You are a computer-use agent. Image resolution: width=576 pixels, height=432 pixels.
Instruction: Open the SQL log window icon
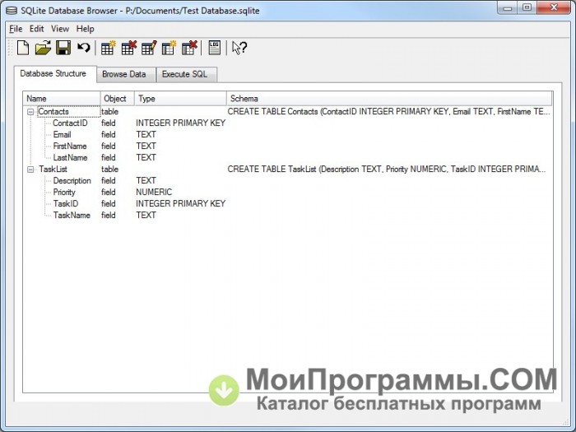click(215, 48)
